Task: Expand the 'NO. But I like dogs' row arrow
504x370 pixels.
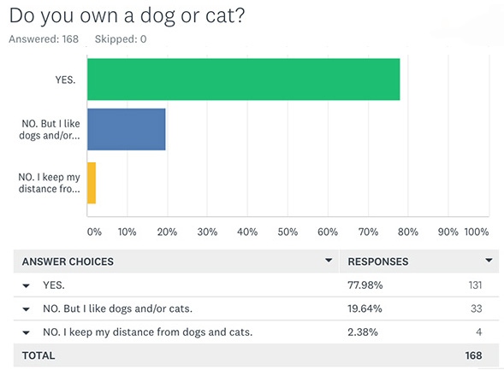Action: 26,309
